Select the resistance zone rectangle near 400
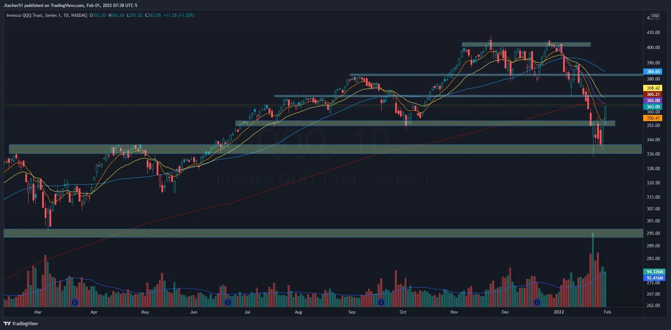 [x=526, y=45]
